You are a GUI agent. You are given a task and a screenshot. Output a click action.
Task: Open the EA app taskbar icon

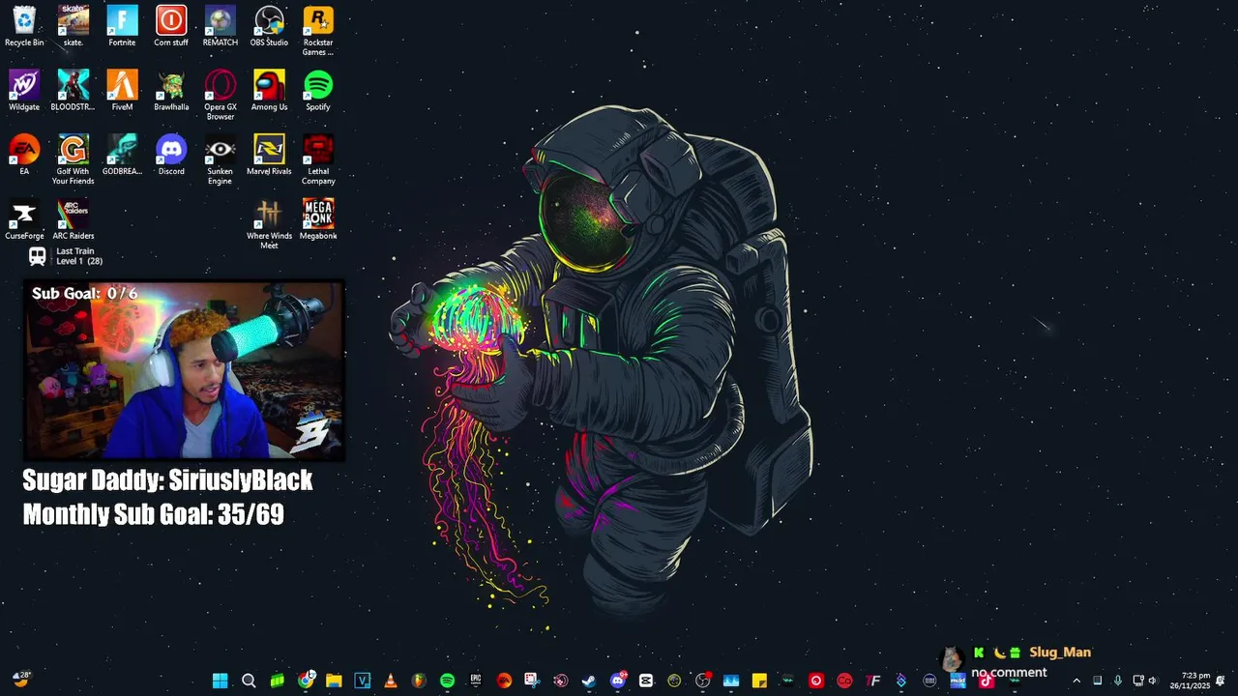point(504,681)
